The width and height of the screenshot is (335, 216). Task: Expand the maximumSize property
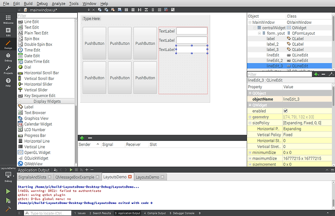click(250, 159)
